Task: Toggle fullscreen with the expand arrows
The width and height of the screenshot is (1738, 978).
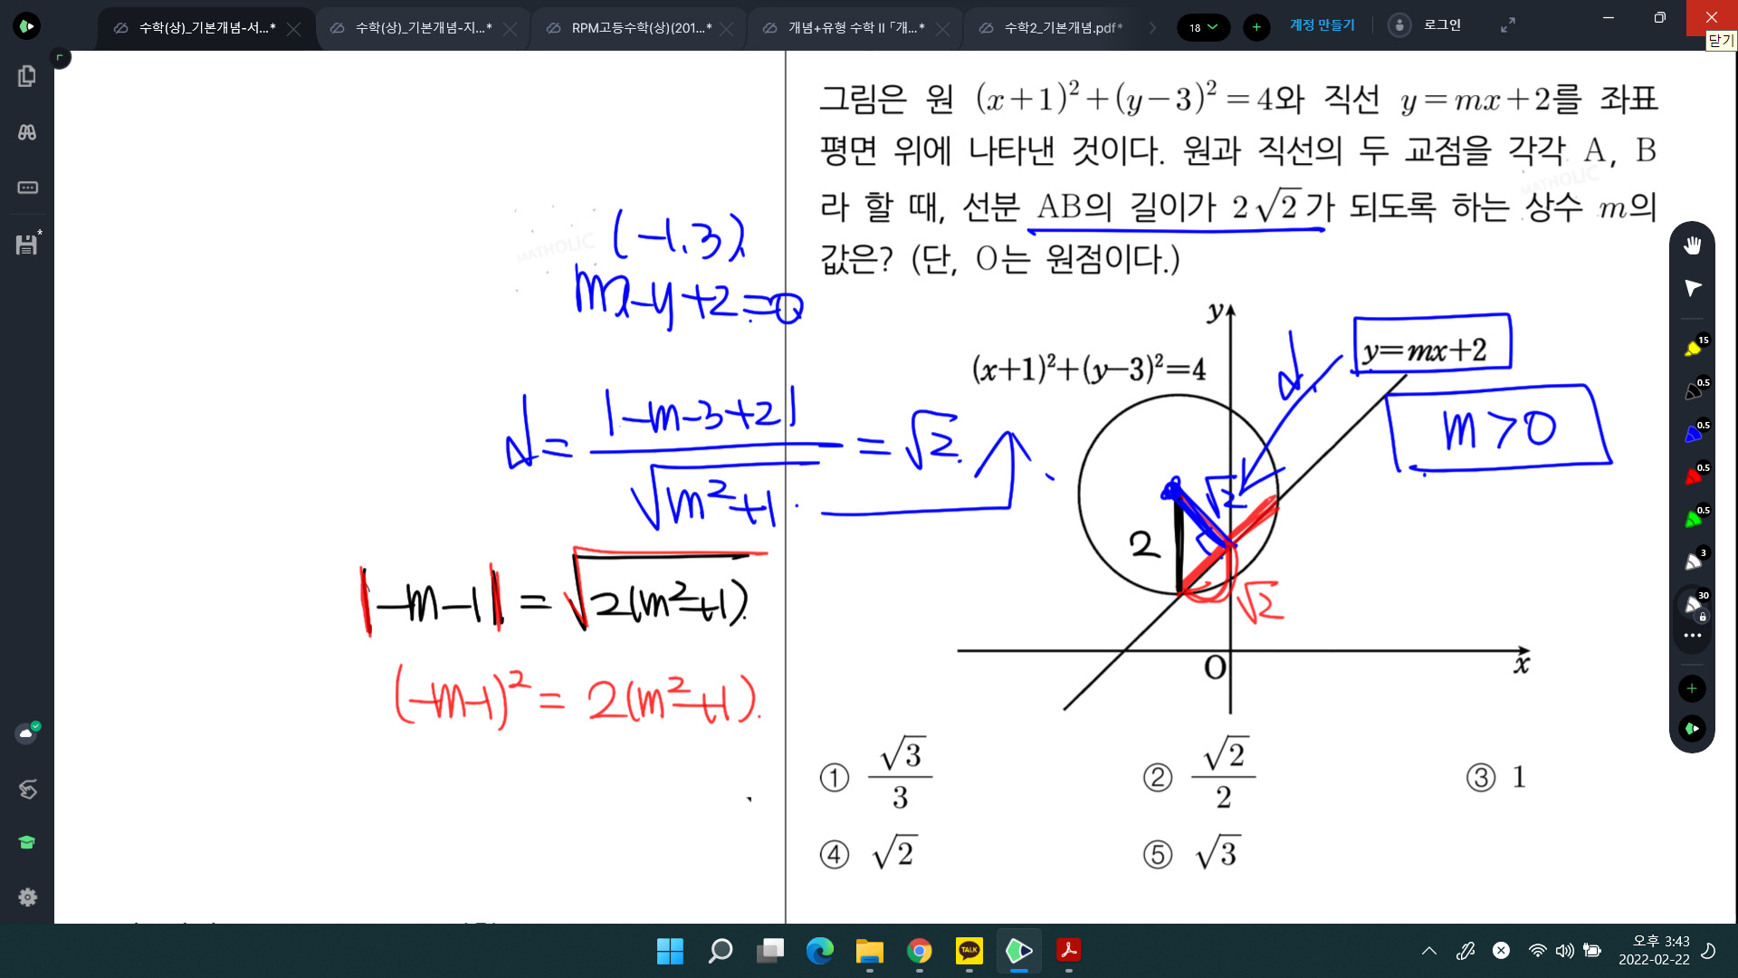Action: click(x=1507, y=26)
